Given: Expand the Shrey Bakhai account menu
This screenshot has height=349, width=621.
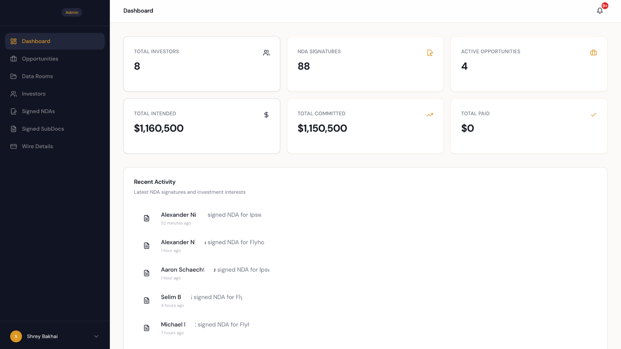Looking at the screenshot, I should coord(96,336).
